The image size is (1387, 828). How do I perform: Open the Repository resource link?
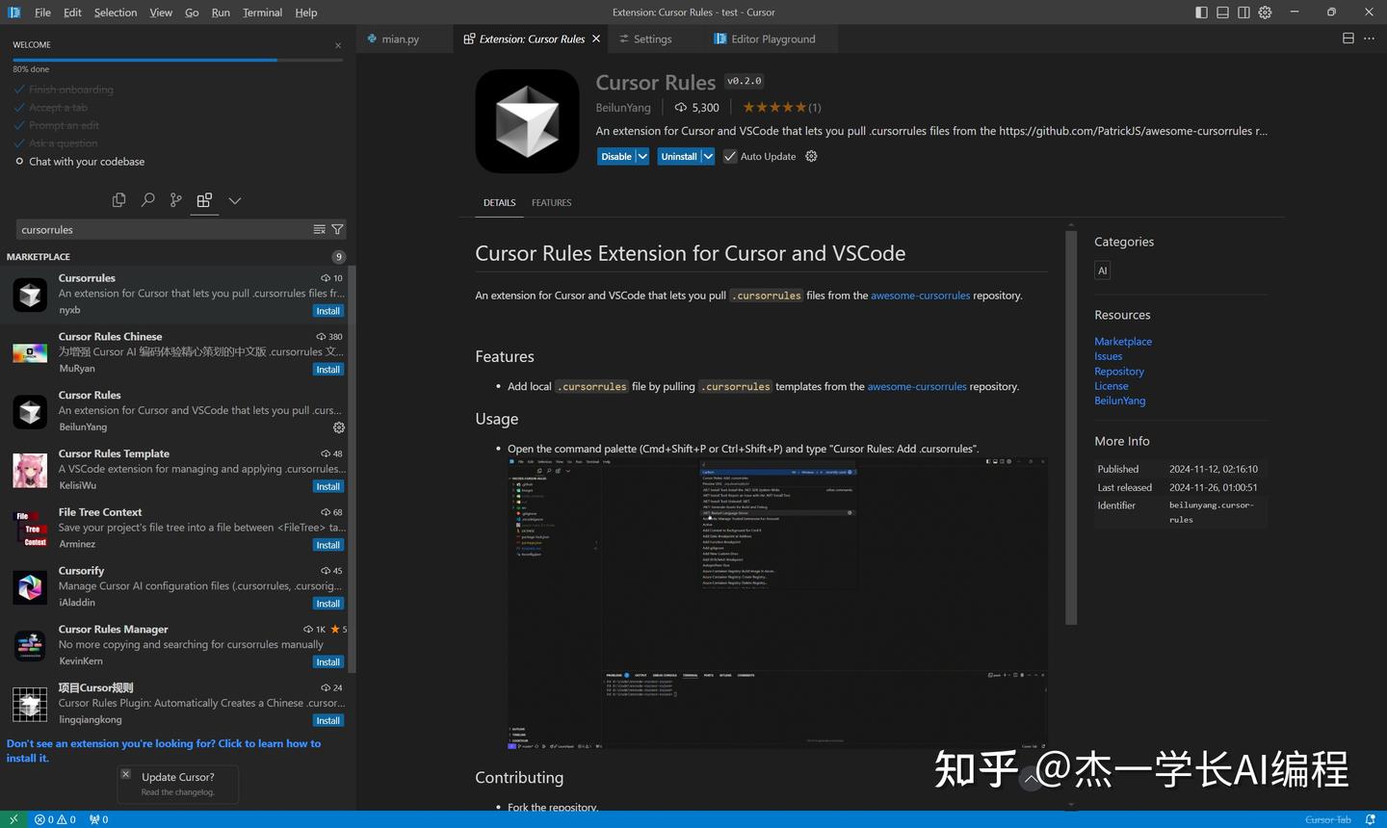(x=1119, y=372)
